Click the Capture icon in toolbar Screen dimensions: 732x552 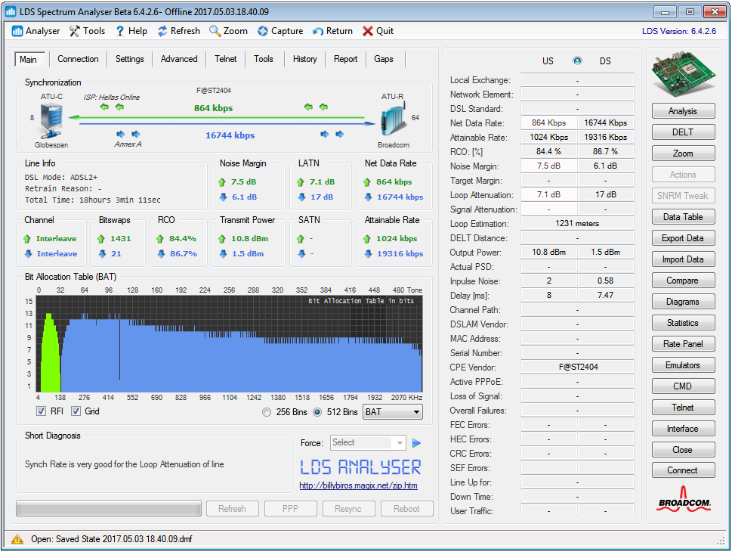pyautogui.click(x=263, y=31)
